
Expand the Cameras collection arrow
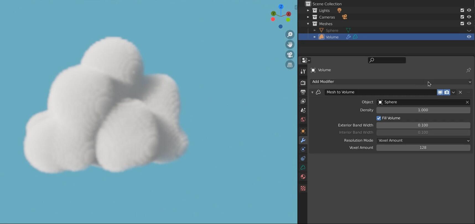click(308, 17)
